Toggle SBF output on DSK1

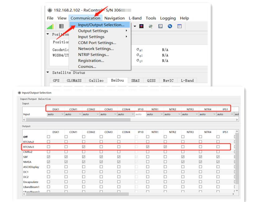48,157
